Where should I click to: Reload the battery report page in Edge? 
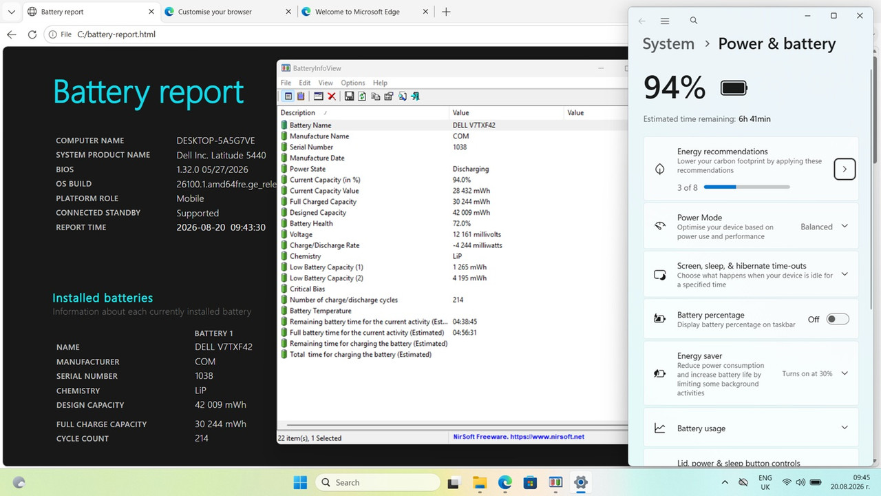click(32, 34)
